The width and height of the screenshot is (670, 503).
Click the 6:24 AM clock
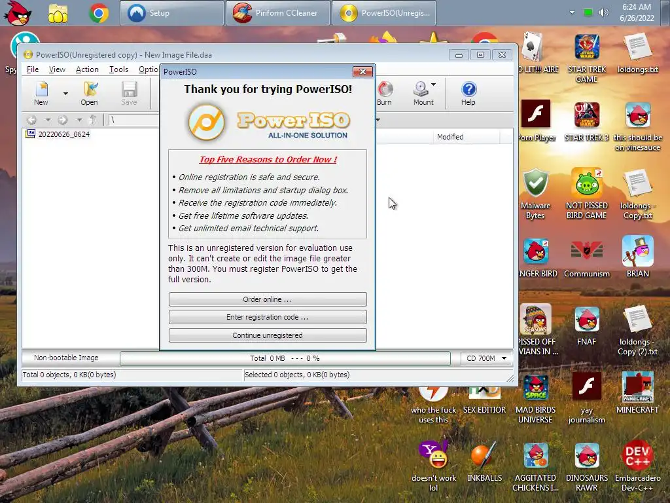coord(637,7)
